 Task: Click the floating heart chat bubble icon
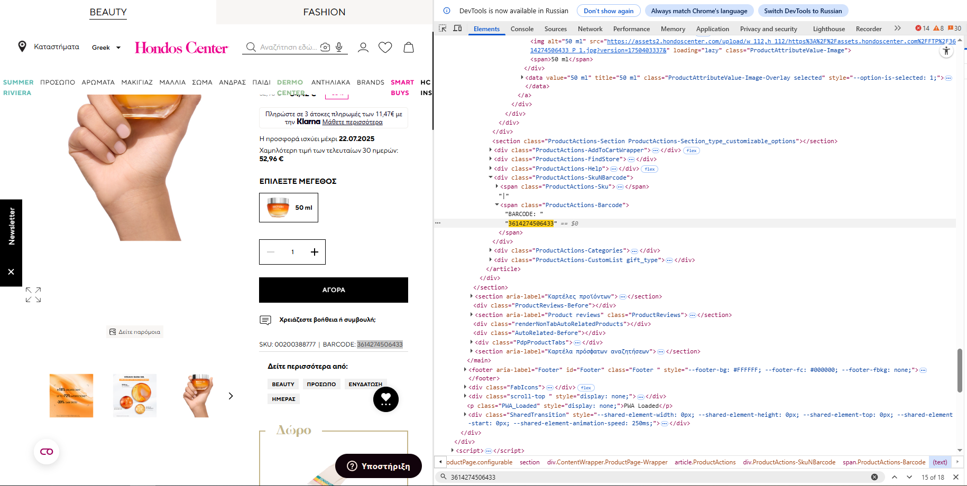386,399
